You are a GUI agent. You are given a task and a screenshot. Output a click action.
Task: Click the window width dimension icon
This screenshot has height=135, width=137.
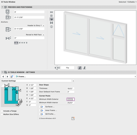pos(8,12)
